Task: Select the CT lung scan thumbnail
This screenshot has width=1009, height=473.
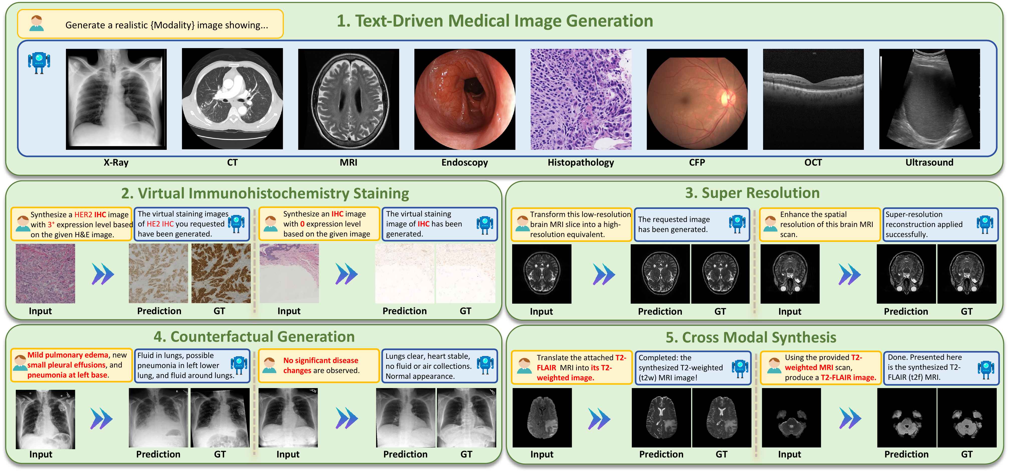Action: pyautogui.click(x=232, y=99)
